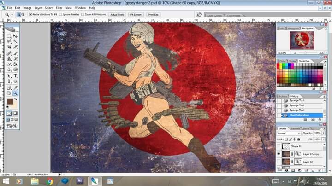Select the Zoom tool in toolbox
The width and height of the screenshot is (332, 186).
click(x=15, y=93)
